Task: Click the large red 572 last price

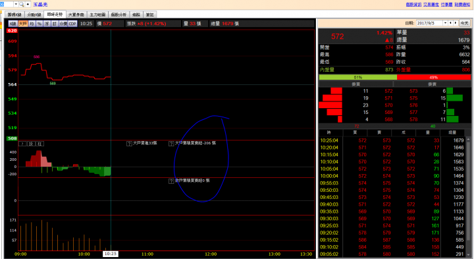Action: coord(337,37)
